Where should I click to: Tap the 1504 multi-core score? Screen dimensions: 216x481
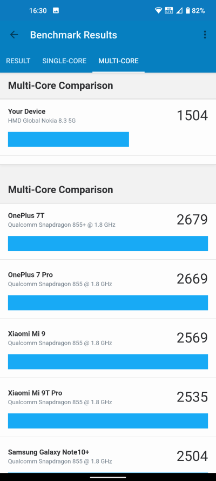coord(192,115)
